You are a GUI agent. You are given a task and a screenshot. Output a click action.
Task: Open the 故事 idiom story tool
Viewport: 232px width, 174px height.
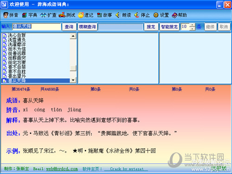pyautogui.click(x=104, y=15)
